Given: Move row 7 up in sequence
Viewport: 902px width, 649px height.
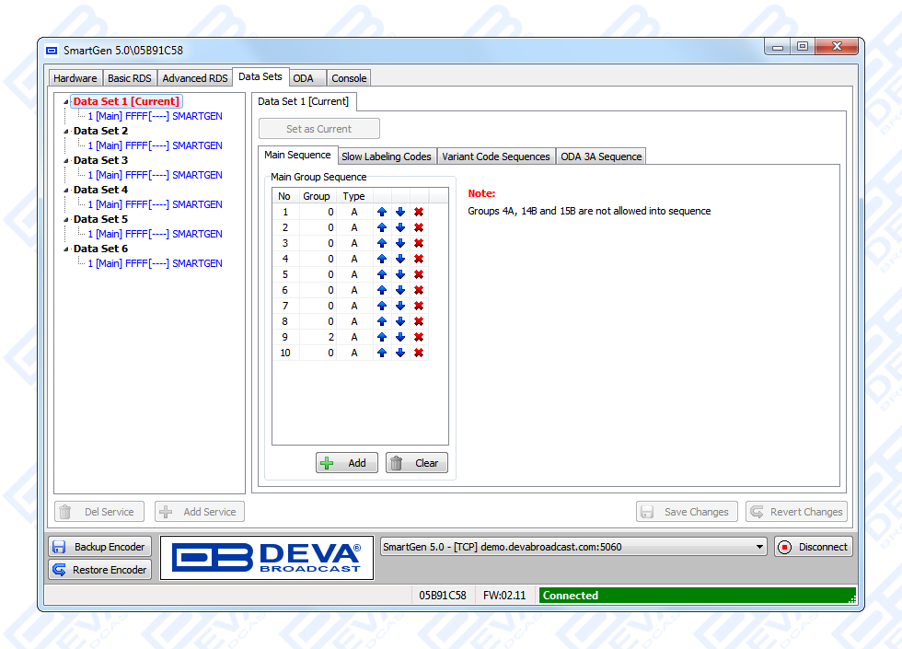Looking at the screenshot, I should click(x=382, y=306).
